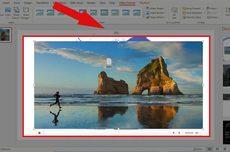Click the Bring Forward icon
This screenshot has width=230, height=152.
click(x=184, y=9)
